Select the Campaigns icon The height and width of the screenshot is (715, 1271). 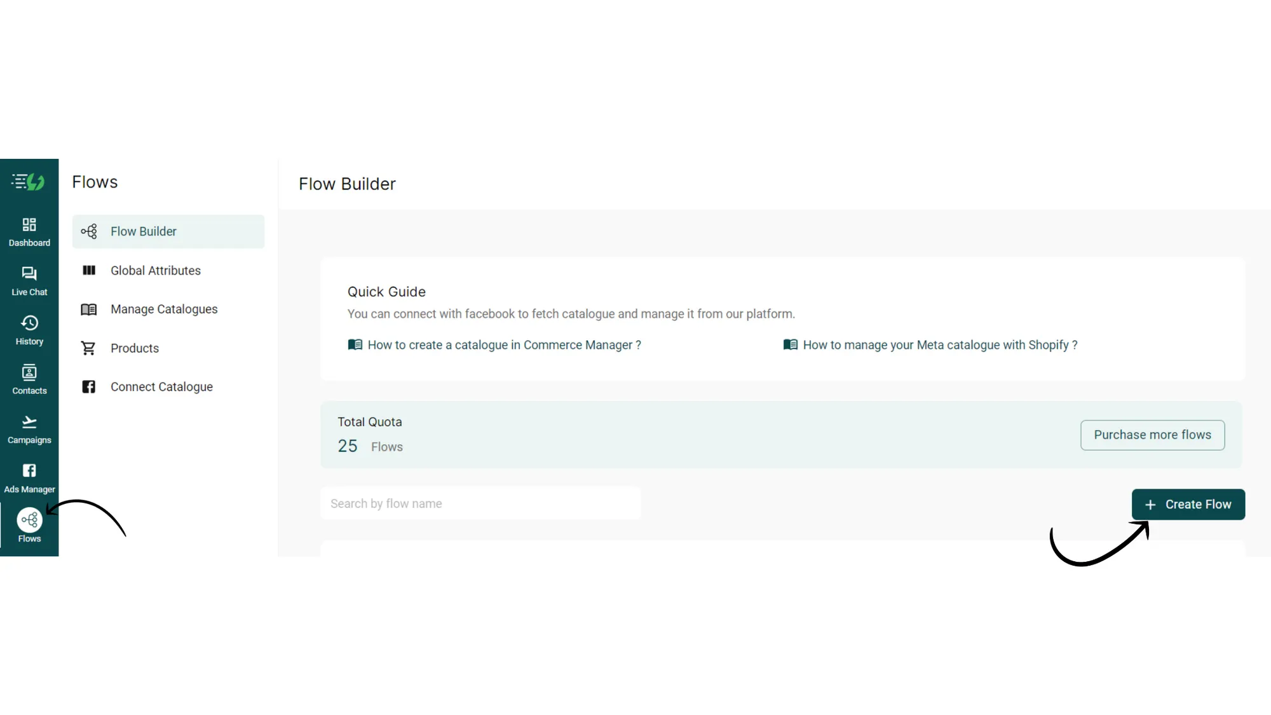pos(29,428)
